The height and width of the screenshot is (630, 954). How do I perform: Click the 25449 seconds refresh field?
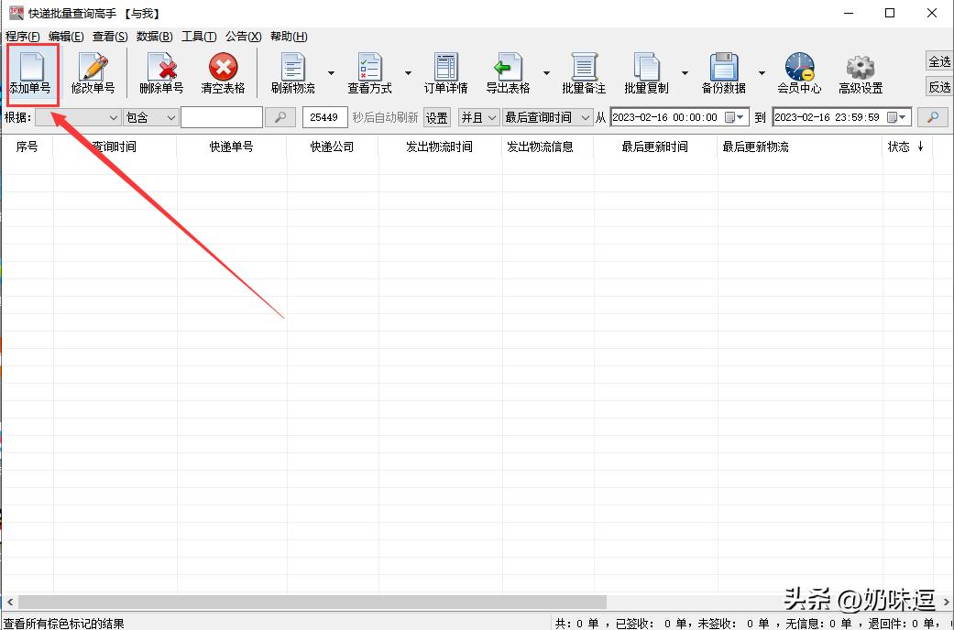[325, 117]
